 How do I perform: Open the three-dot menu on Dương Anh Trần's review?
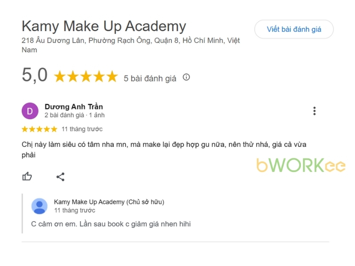pos(314,111)
